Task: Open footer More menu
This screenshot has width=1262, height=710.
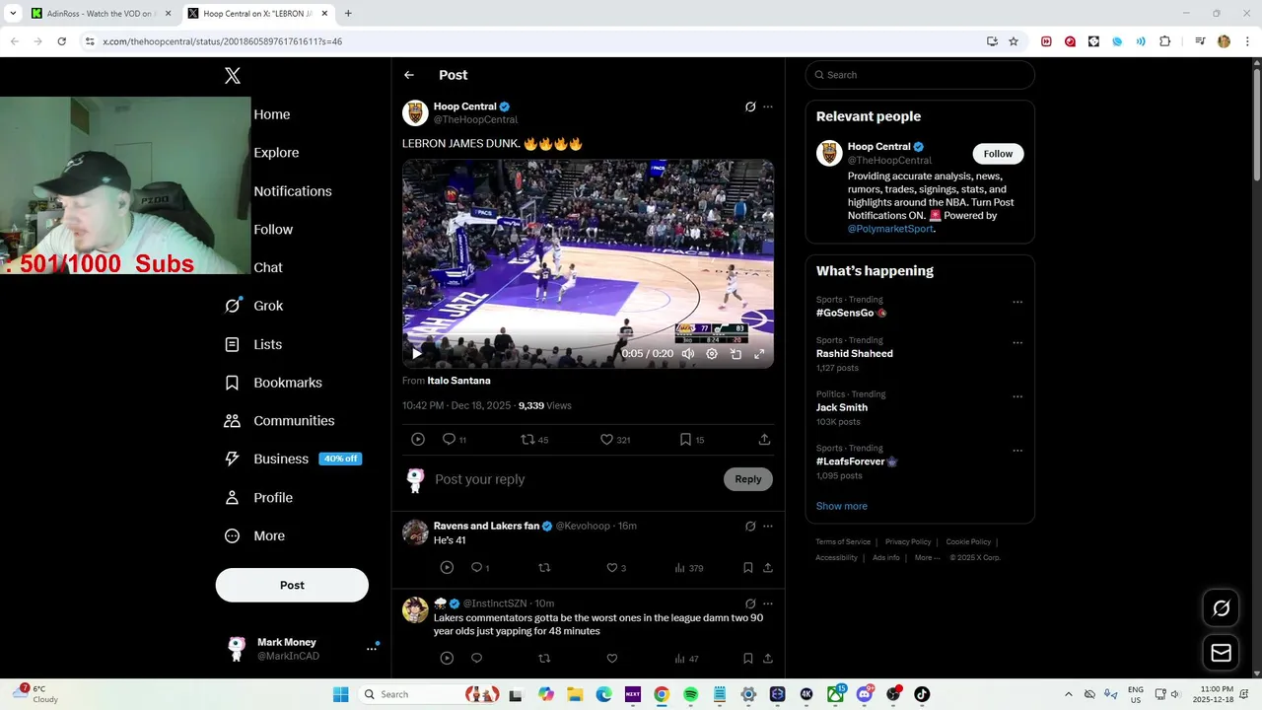Action: [927, 558]
